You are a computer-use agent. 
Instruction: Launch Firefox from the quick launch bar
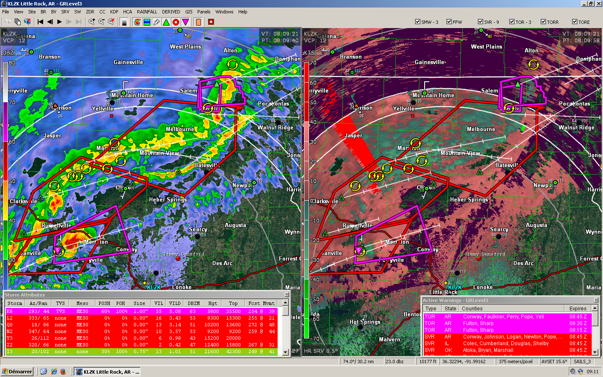point(63,372)
